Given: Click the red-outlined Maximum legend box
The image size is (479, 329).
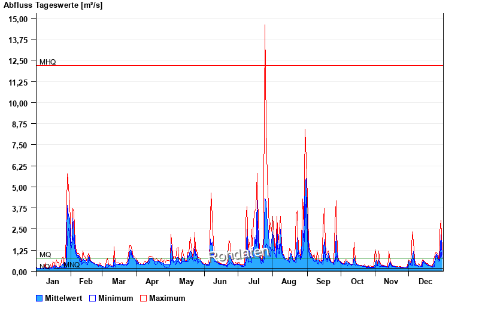Looking at the screenshot, I should [x=144, y=298].
